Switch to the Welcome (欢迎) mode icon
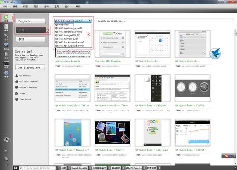Viewport: 237px width, 170px height. click(x=6, y=18)
